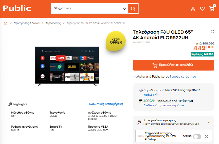Click the Public logo
The image size is (219, 144).
(17, 8)
